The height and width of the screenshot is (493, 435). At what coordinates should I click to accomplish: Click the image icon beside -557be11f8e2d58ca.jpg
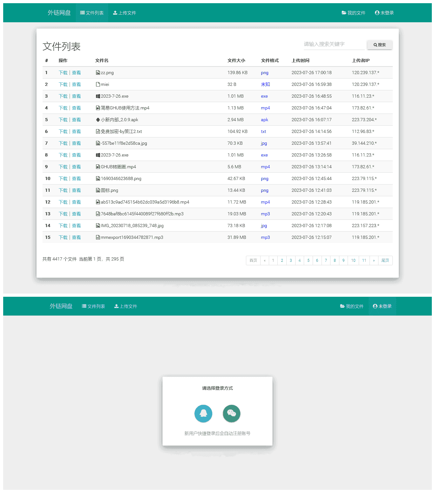click(x=98, y=143)
